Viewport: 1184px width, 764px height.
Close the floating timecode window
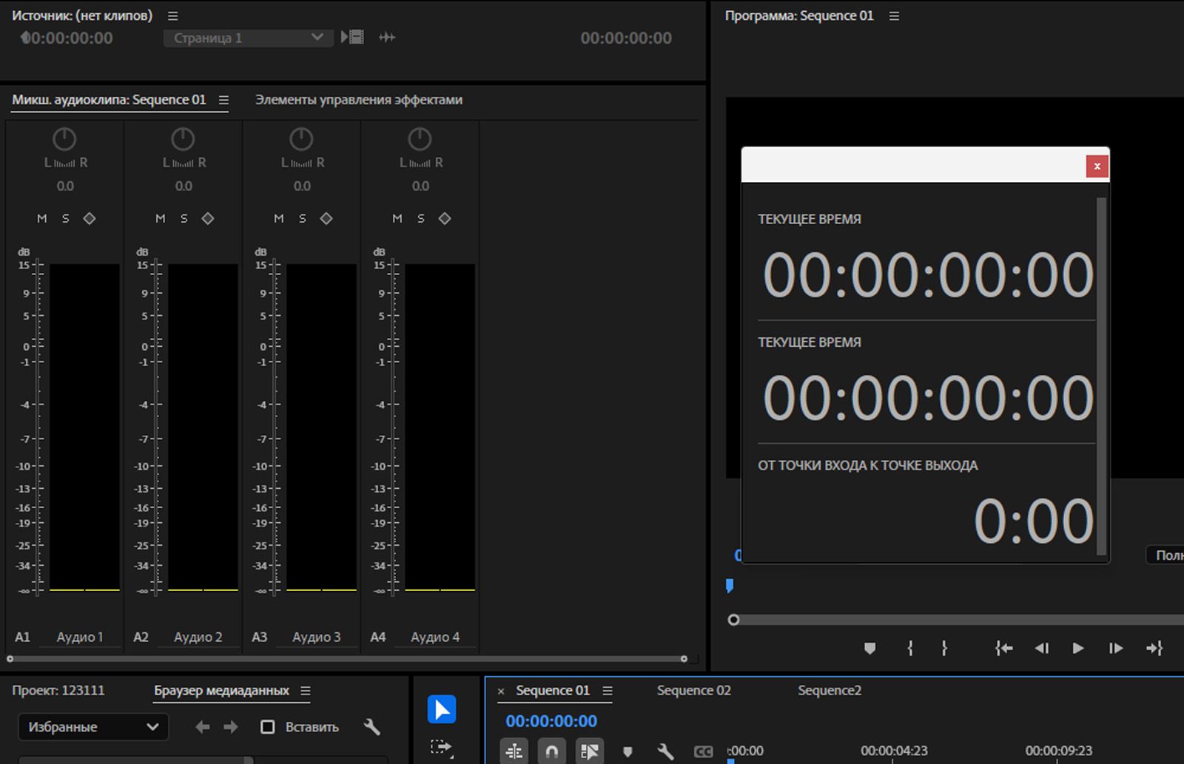click(1097, 166)
